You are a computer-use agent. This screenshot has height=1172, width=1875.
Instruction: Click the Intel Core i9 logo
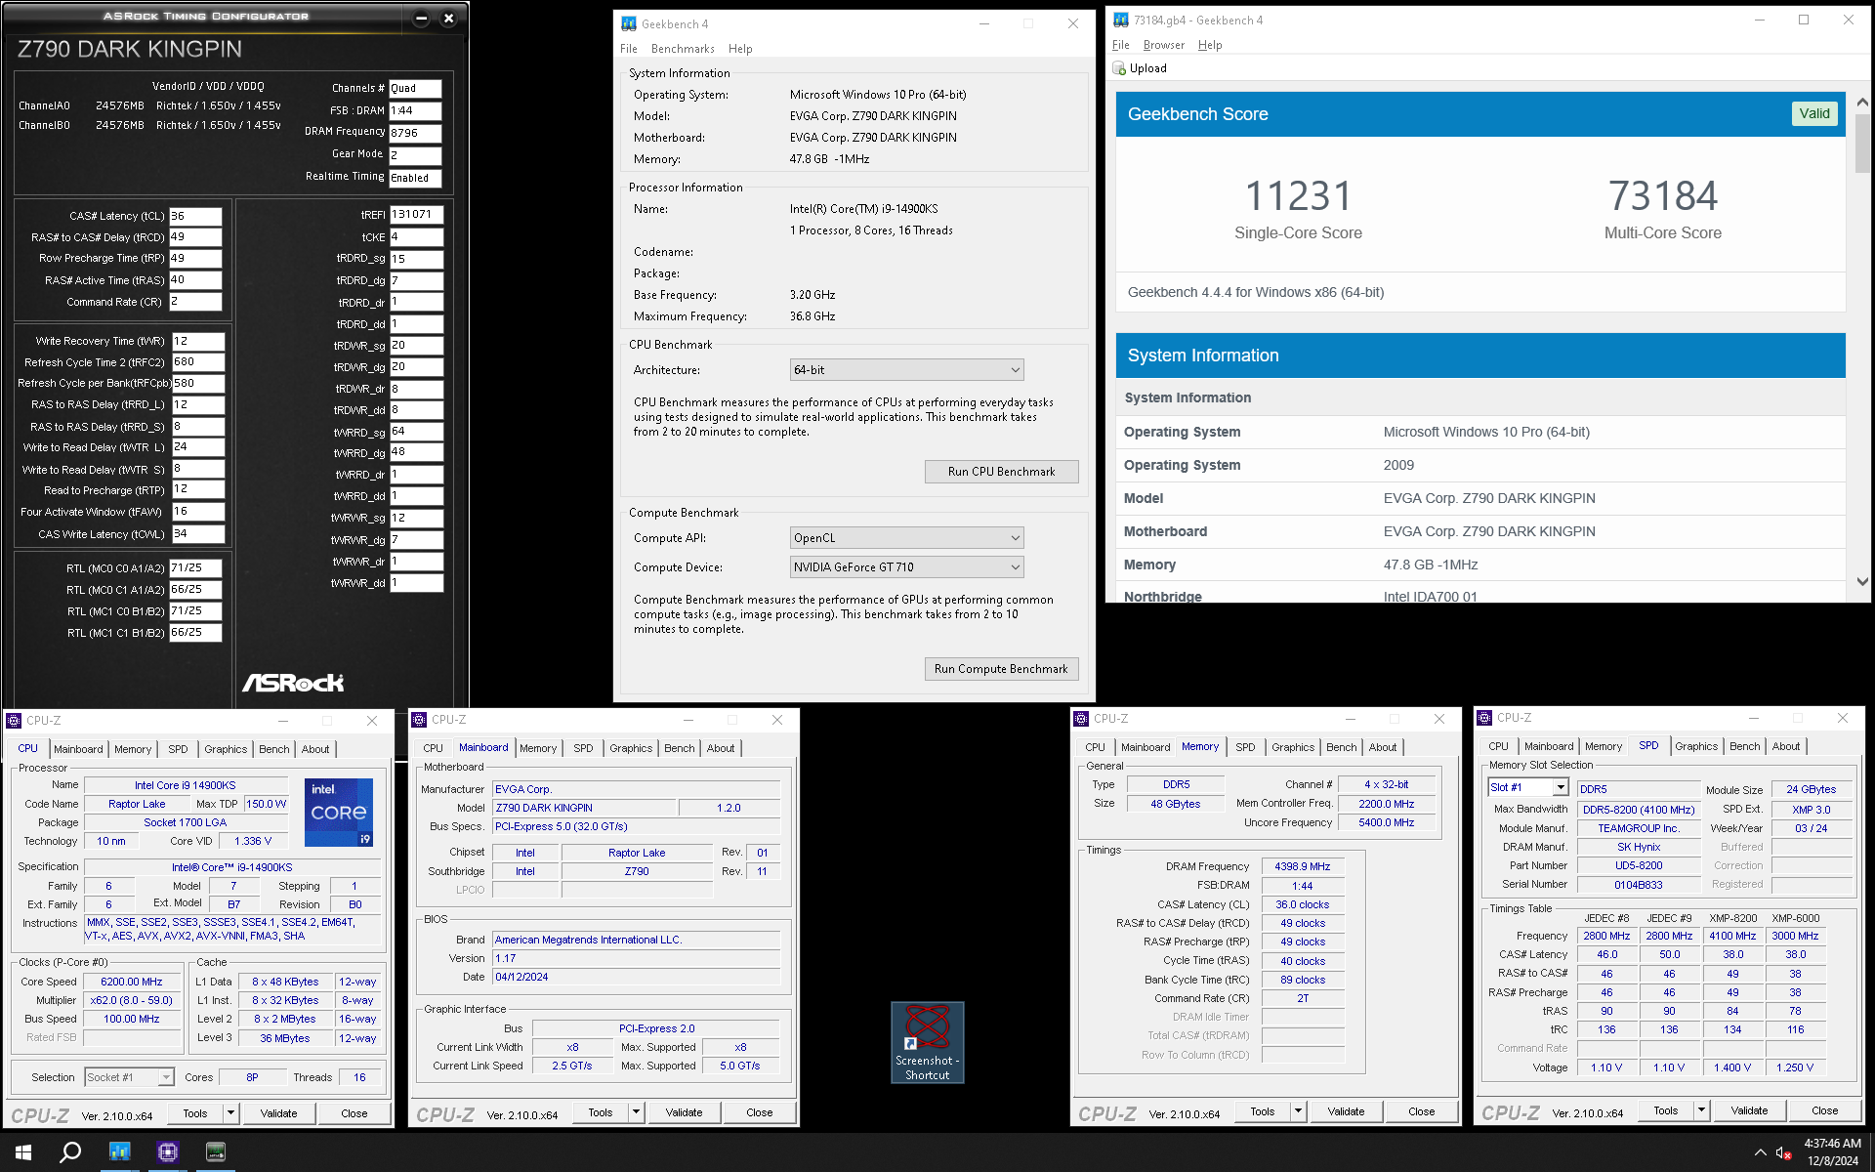(339, 813)
